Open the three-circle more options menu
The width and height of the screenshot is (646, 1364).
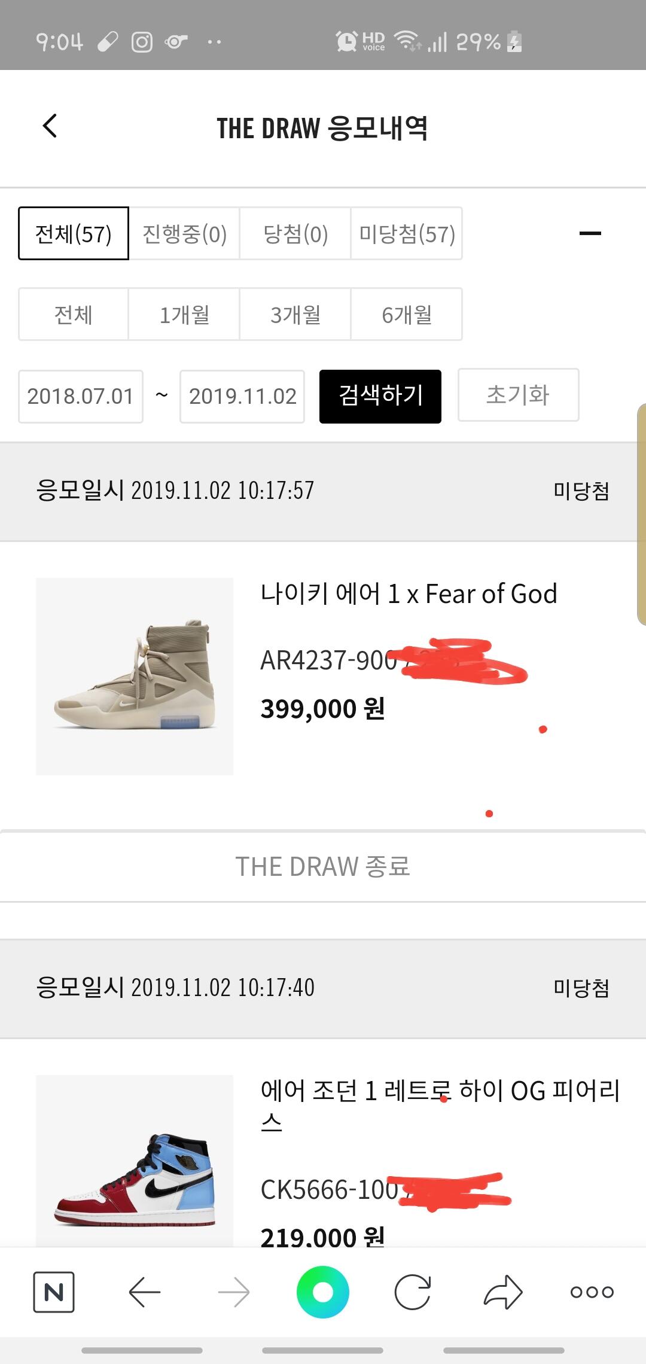pos(592,1292)
